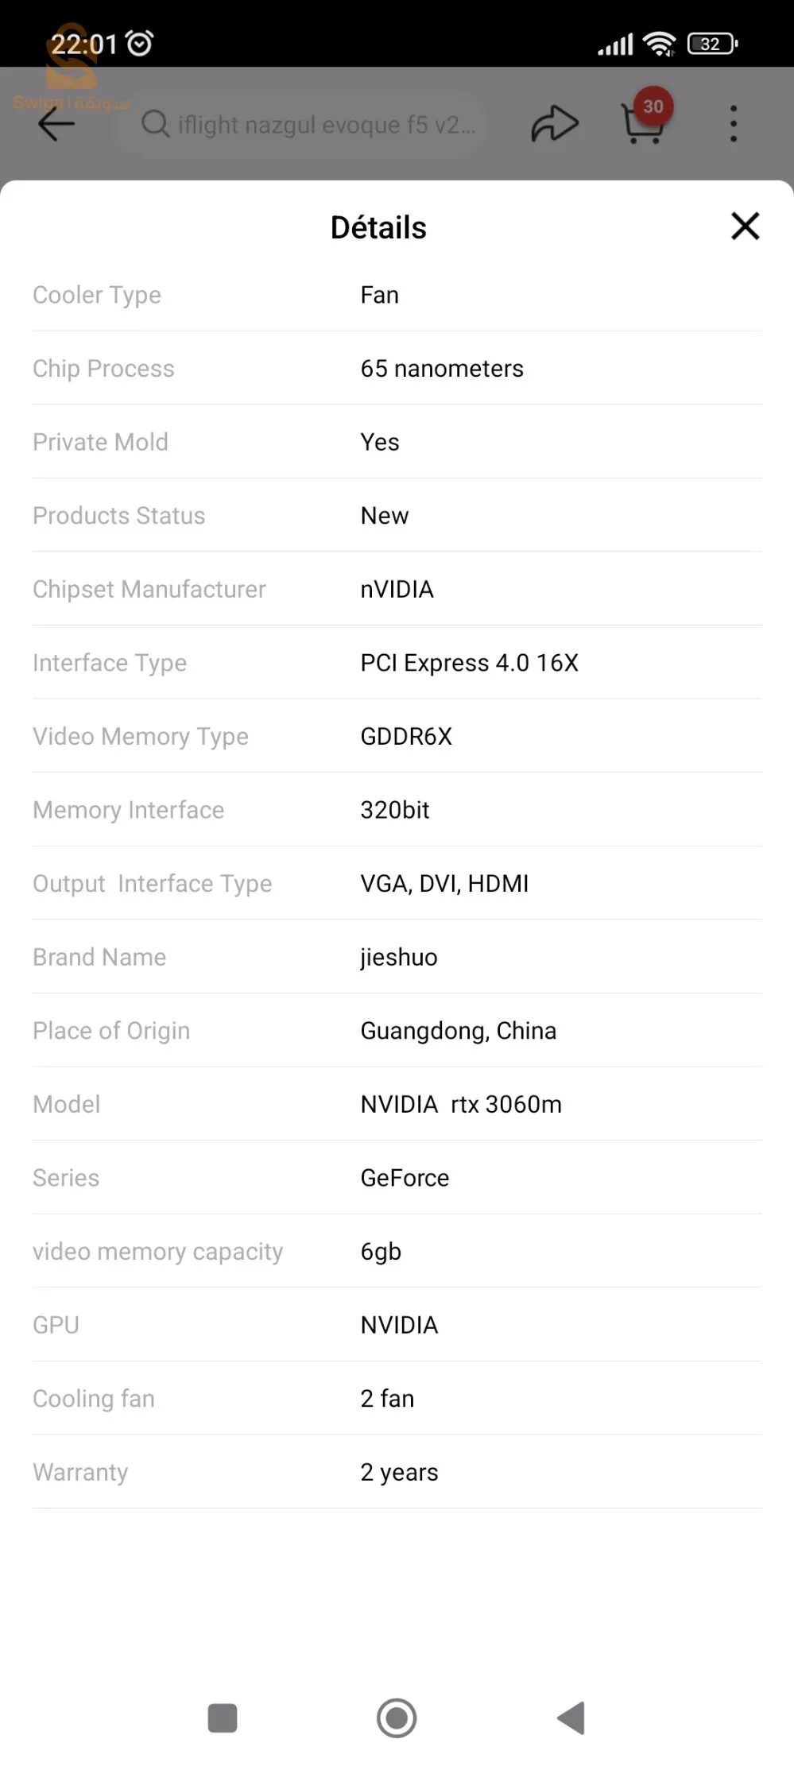Tap the Wi-Fi status icon

click(x=659, y=44)
